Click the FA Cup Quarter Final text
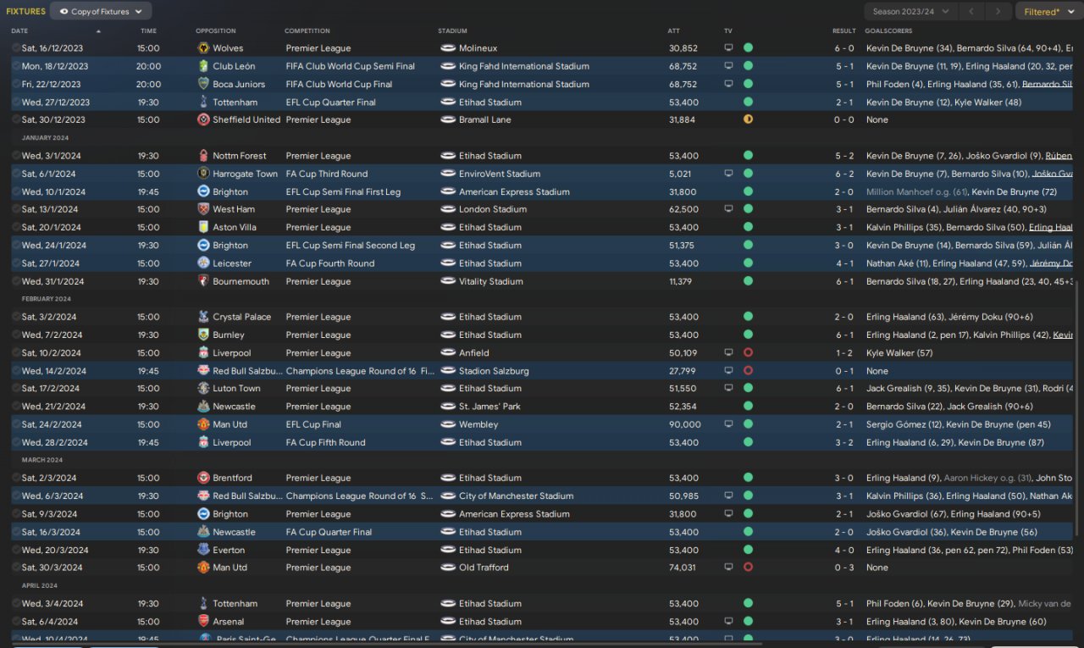This screenshot has width=1084, height=648. click(x=329, y=532)
